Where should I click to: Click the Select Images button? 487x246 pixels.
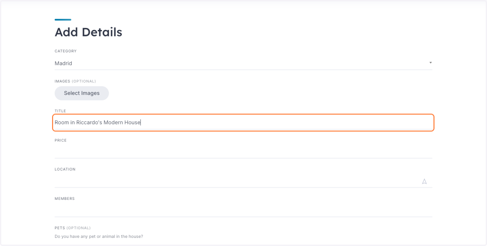pyautogui.click(x=82, y=93)
